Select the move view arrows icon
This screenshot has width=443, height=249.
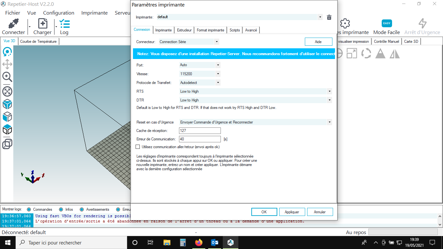coord(7,64)
